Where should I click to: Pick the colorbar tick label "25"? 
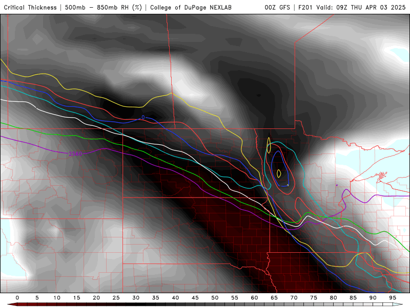(x=116, y=298)
